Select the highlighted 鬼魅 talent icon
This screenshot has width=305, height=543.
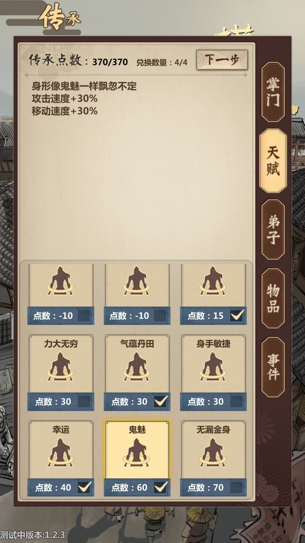(x=137, y=453)
